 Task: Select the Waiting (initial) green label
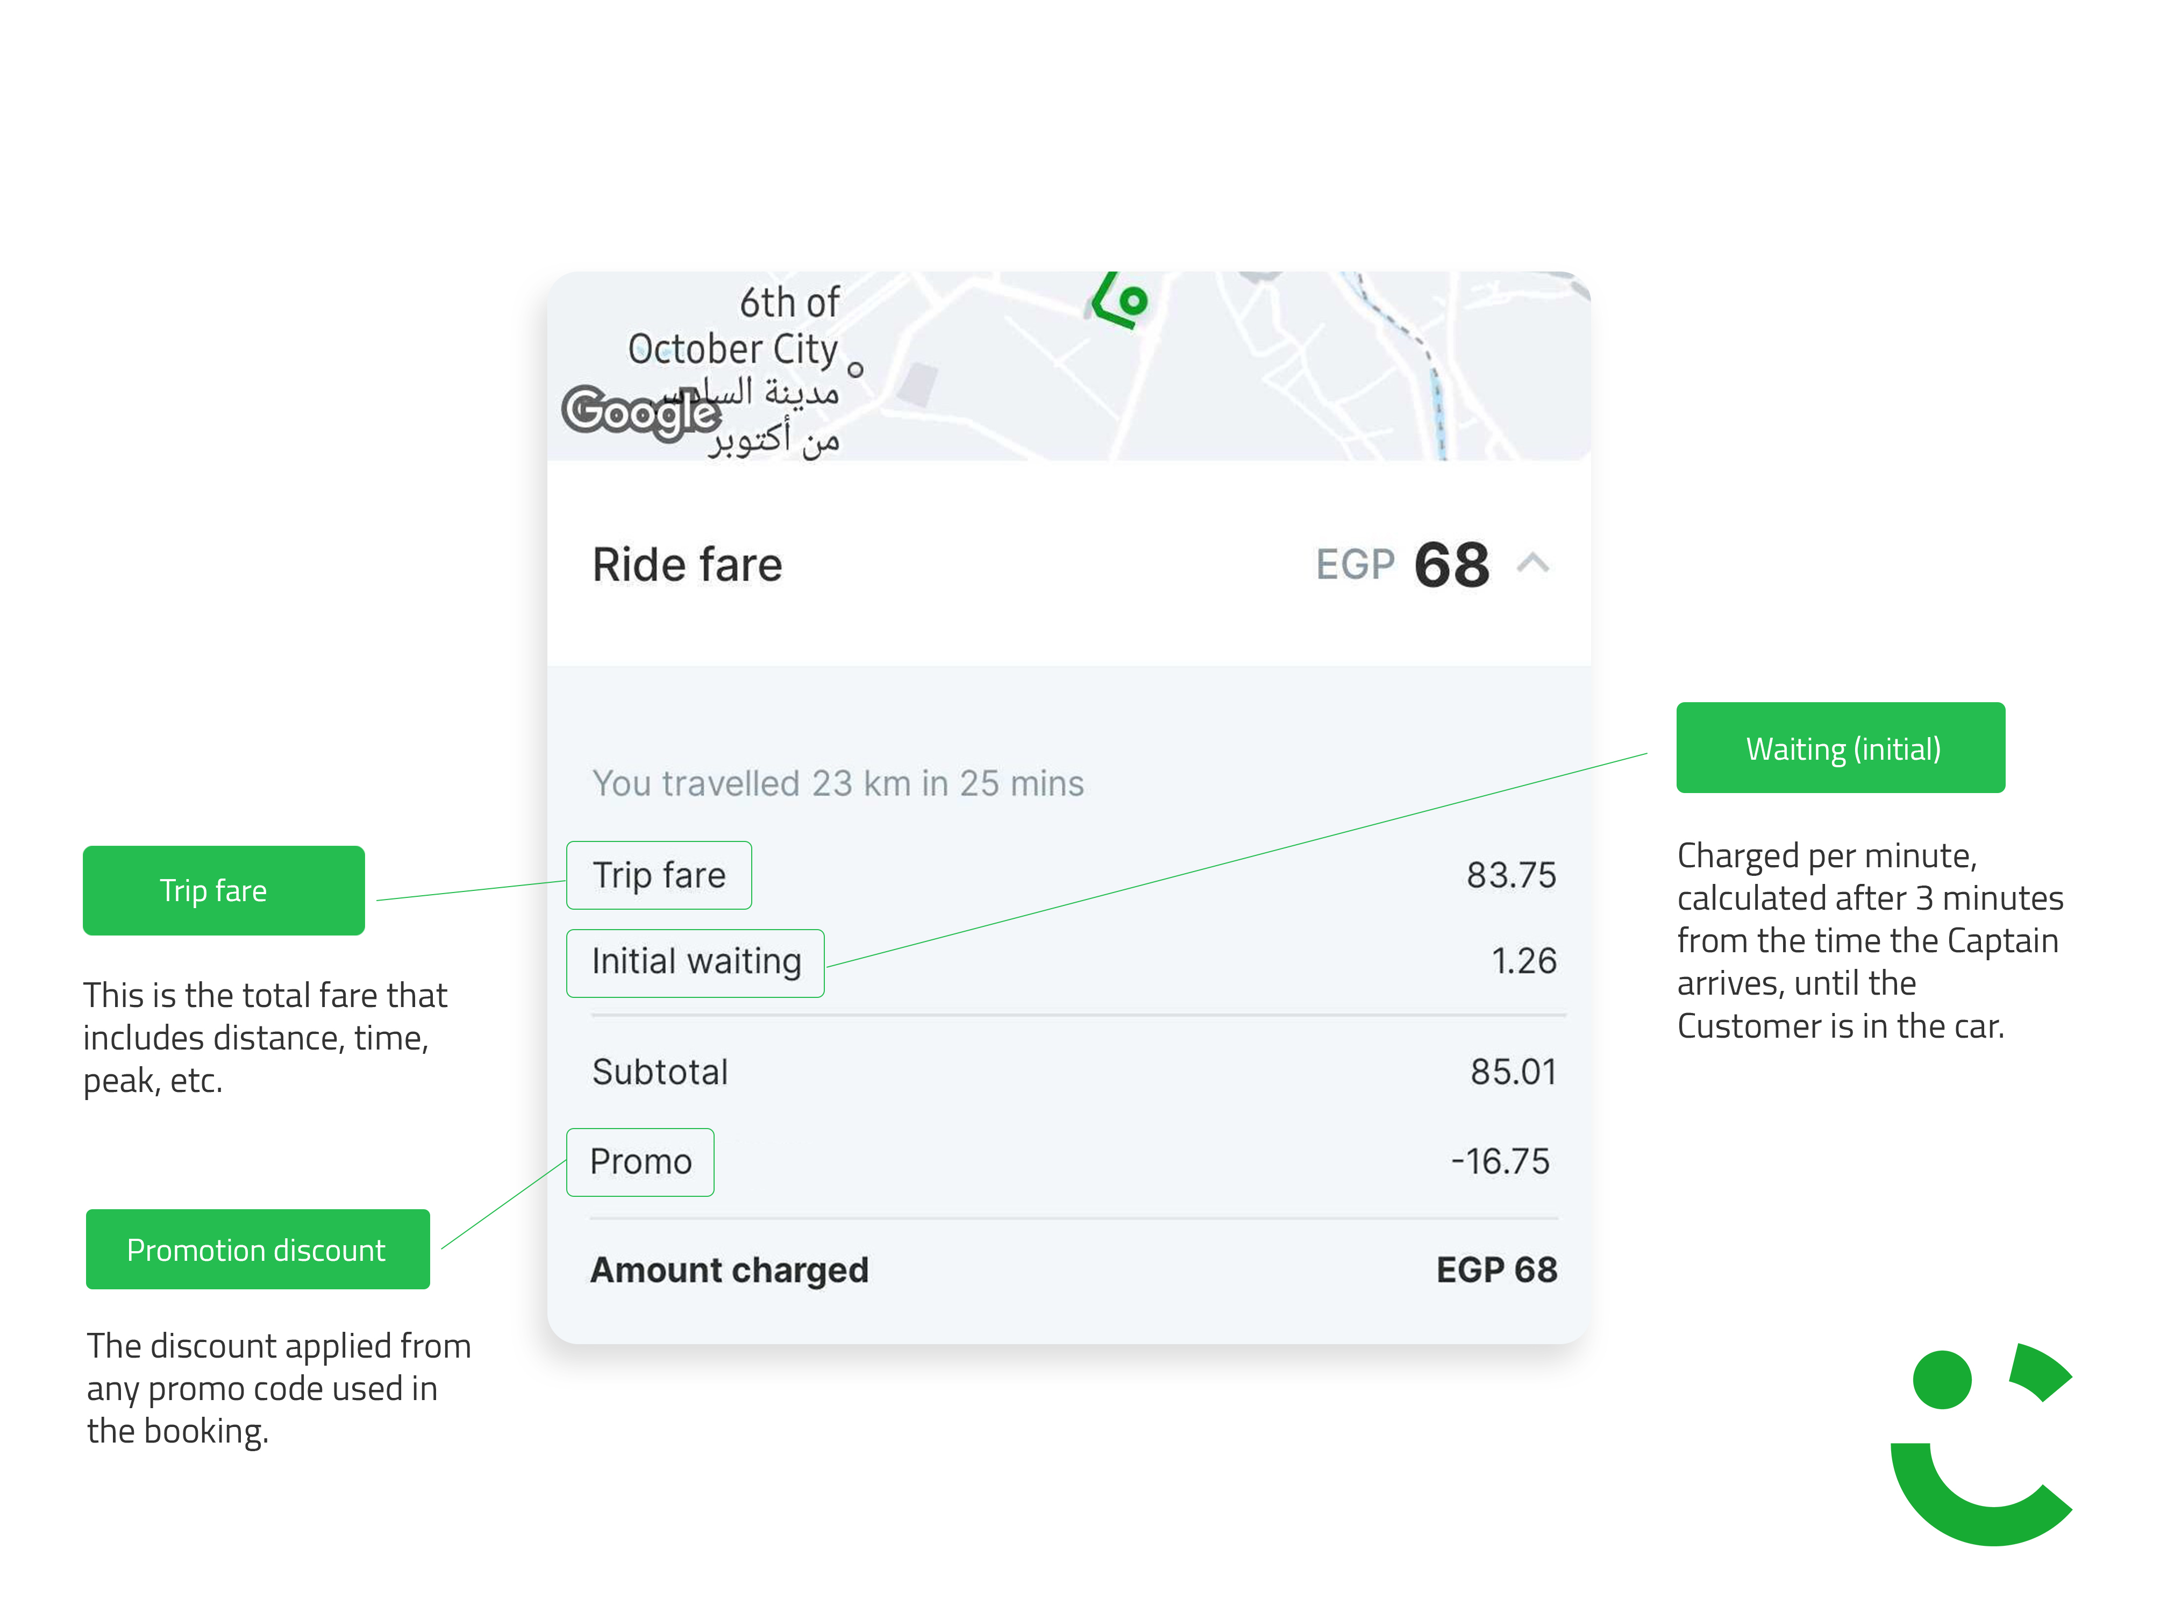pyautogui.click(x=1841, y=748)
